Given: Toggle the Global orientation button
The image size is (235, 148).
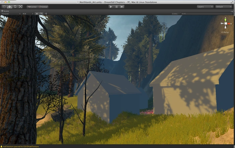Looking at the screenshot, I should click(x=43, y=7).
